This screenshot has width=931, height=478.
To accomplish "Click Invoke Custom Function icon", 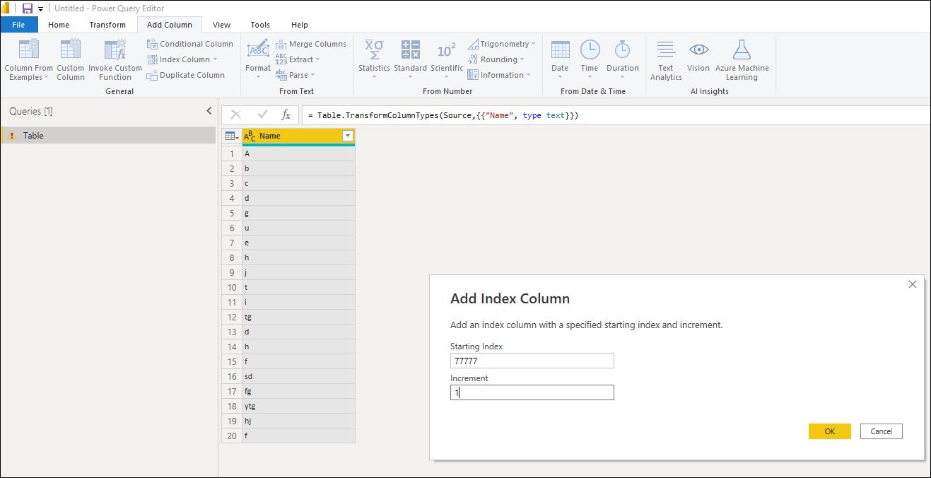I will point(115,49).
